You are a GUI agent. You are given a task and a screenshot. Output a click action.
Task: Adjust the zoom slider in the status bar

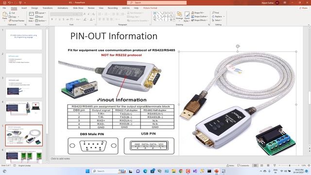(x=290, y=165)
